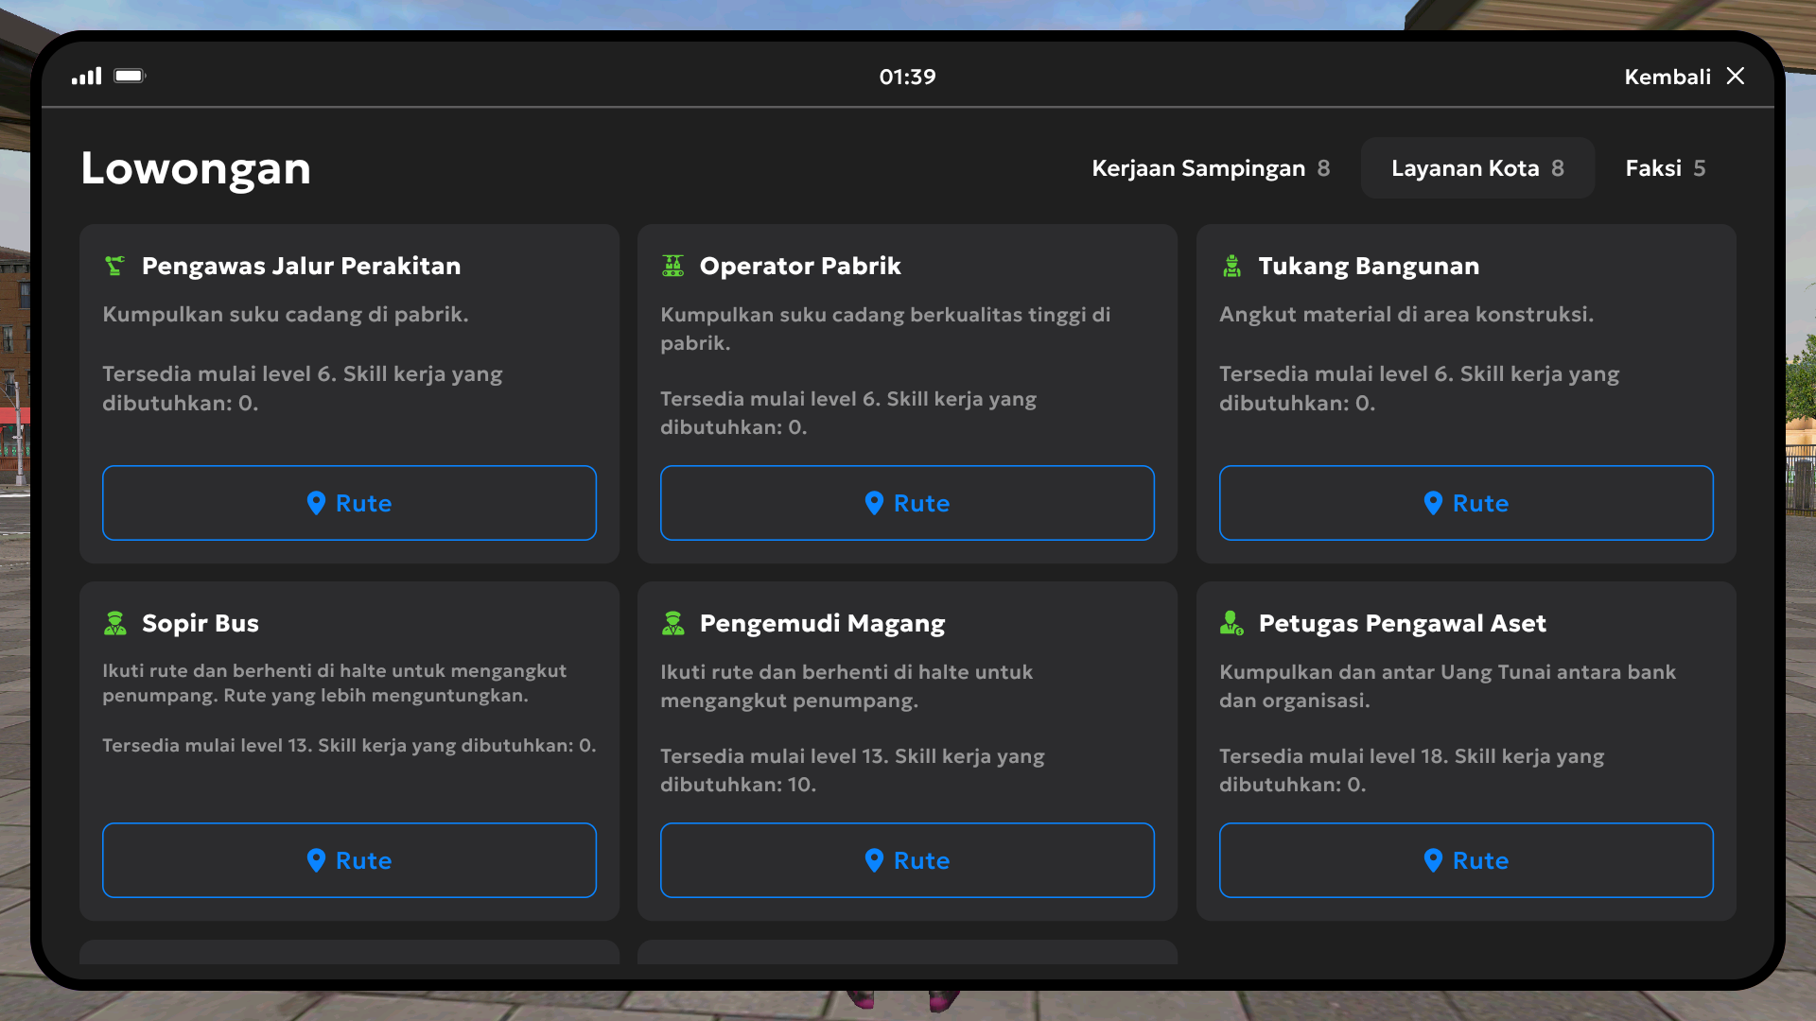Click Rute for Pengemudi Magang
This screenshot has width=1816, height=1021.
pos(907,860)
